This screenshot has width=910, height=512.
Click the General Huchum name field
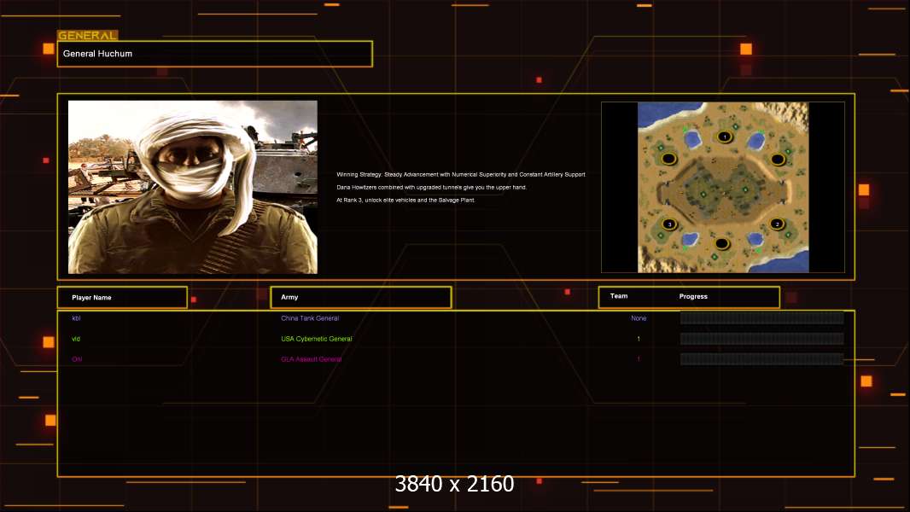[215, 54]
